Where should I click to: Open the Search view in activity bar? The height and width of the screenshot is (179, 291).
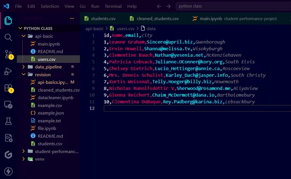(x=8, y=38)
